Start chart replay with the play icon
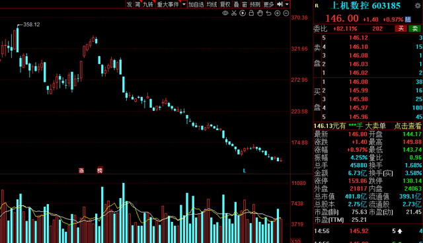The image size is (423, 243). pos(243,13)
